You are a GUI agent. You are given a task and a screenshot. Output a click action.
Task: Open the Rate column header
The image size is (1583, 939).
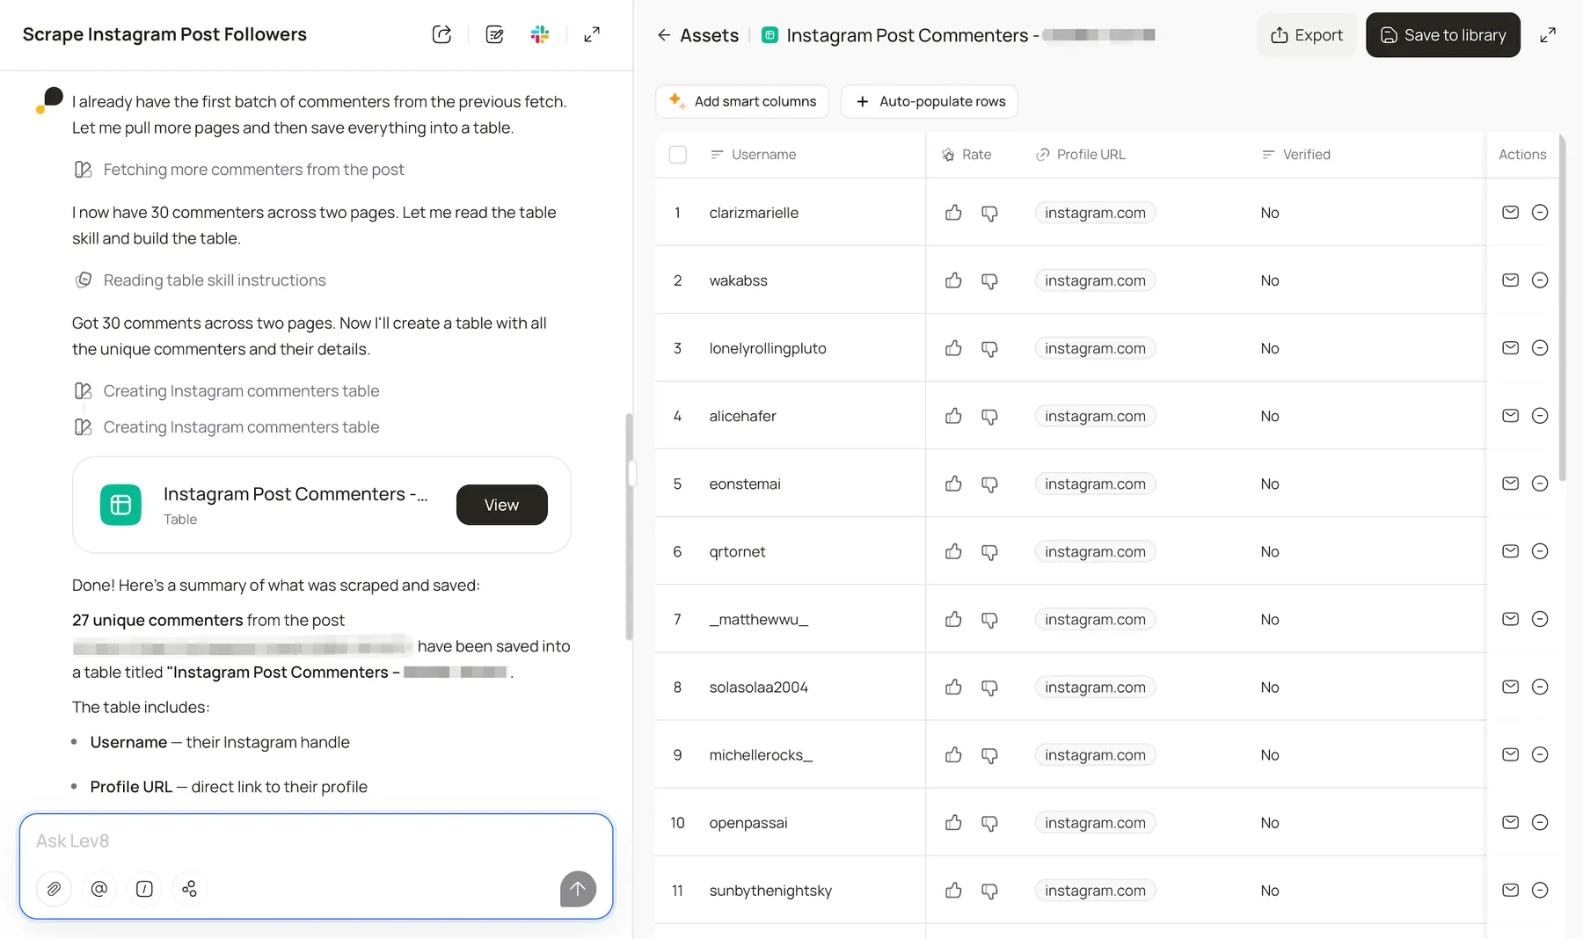coord(967,155)
